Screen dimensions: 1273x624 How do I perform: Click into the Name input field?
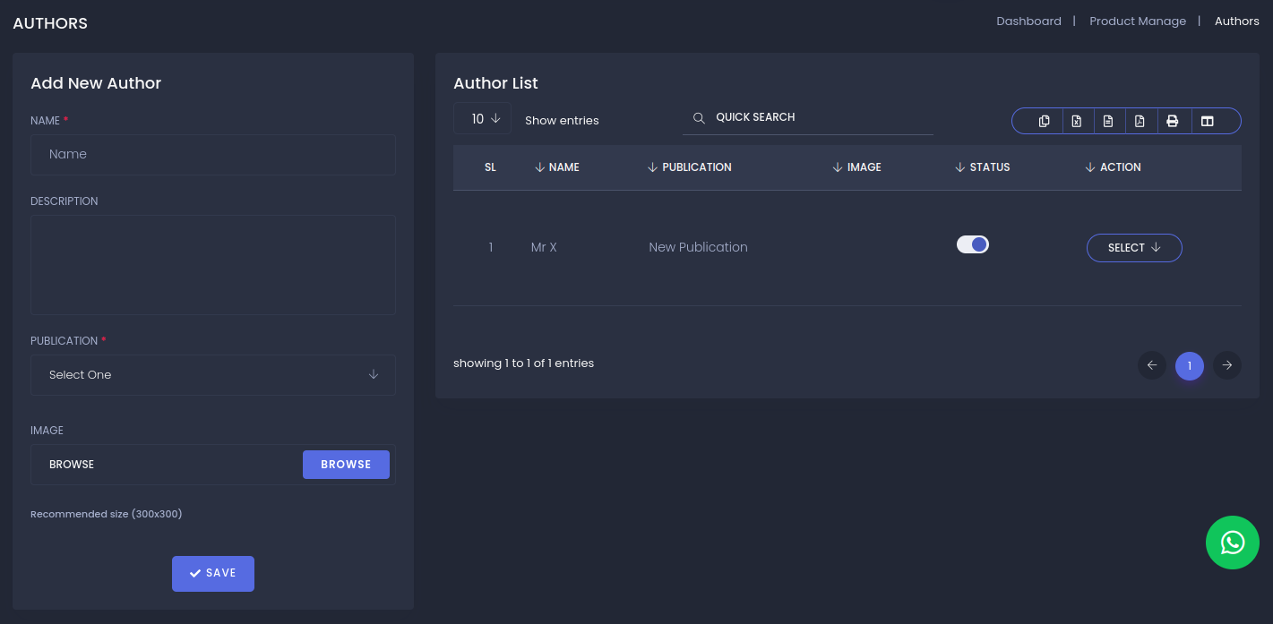[x=213, y=155]
